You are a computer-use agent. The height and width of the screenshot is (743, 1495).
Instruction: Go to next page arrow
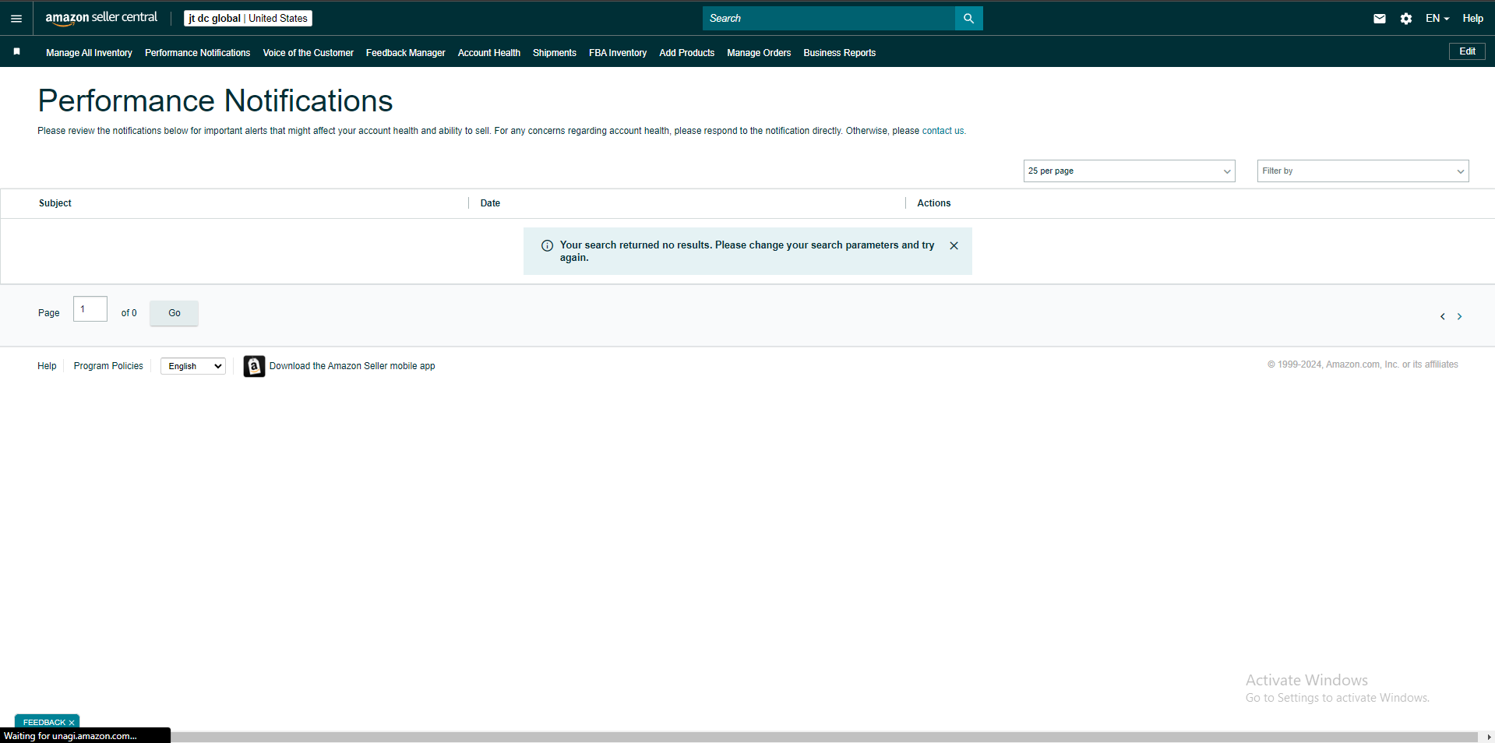1459,316
